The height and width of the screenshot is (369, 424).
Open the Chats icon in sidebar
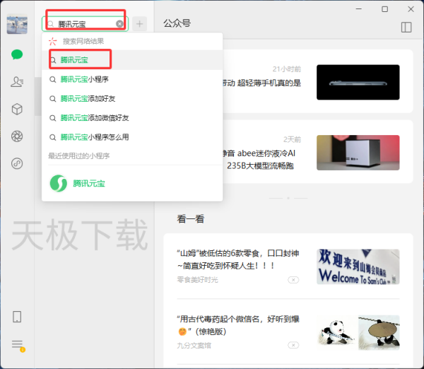point(17,54)
